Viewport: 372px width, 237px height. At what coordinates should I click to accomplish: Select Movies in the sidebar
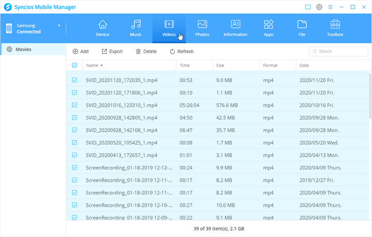[x=33, y=49]
